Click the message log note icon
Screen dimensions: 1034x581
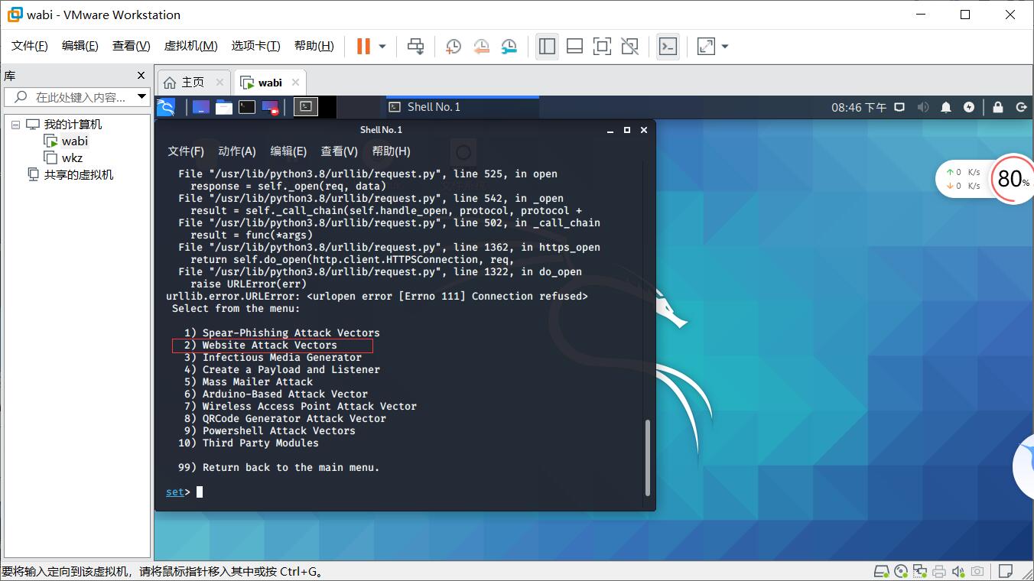pos(1006,571)
